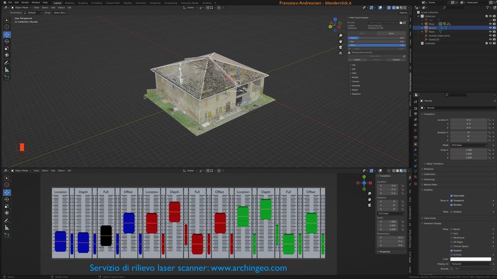Open the PLY file browser folder icon
This screenshot has height=279, width=497.
(401, 23)
